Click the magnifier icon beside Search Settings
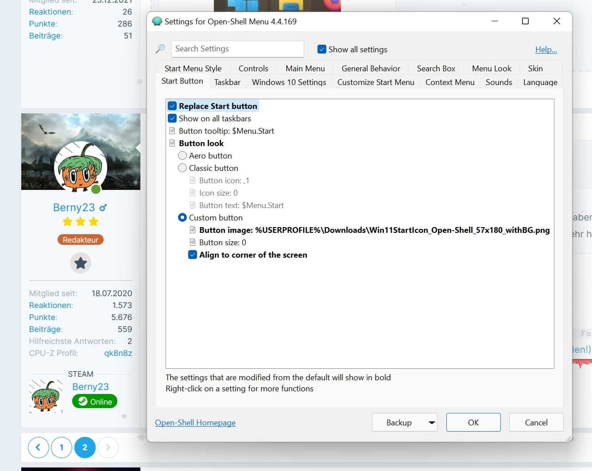 pos(160,49)
